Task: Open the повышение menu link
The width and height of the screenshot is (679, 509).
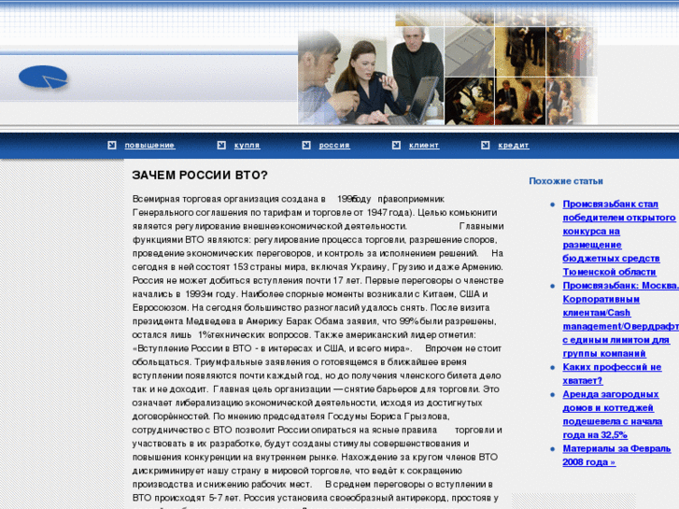Action: tap(149, 146)
